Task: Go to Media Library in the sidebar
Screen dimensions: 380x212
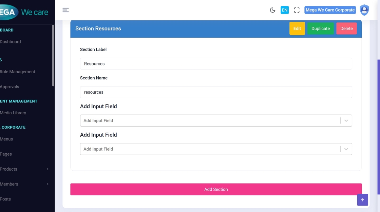Action: coord(13,113)
